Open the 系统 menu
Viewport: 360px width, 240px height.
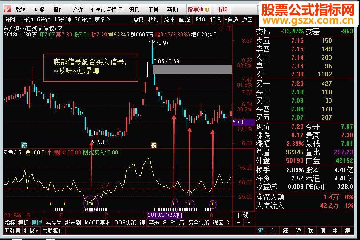[x=20, y=9]
